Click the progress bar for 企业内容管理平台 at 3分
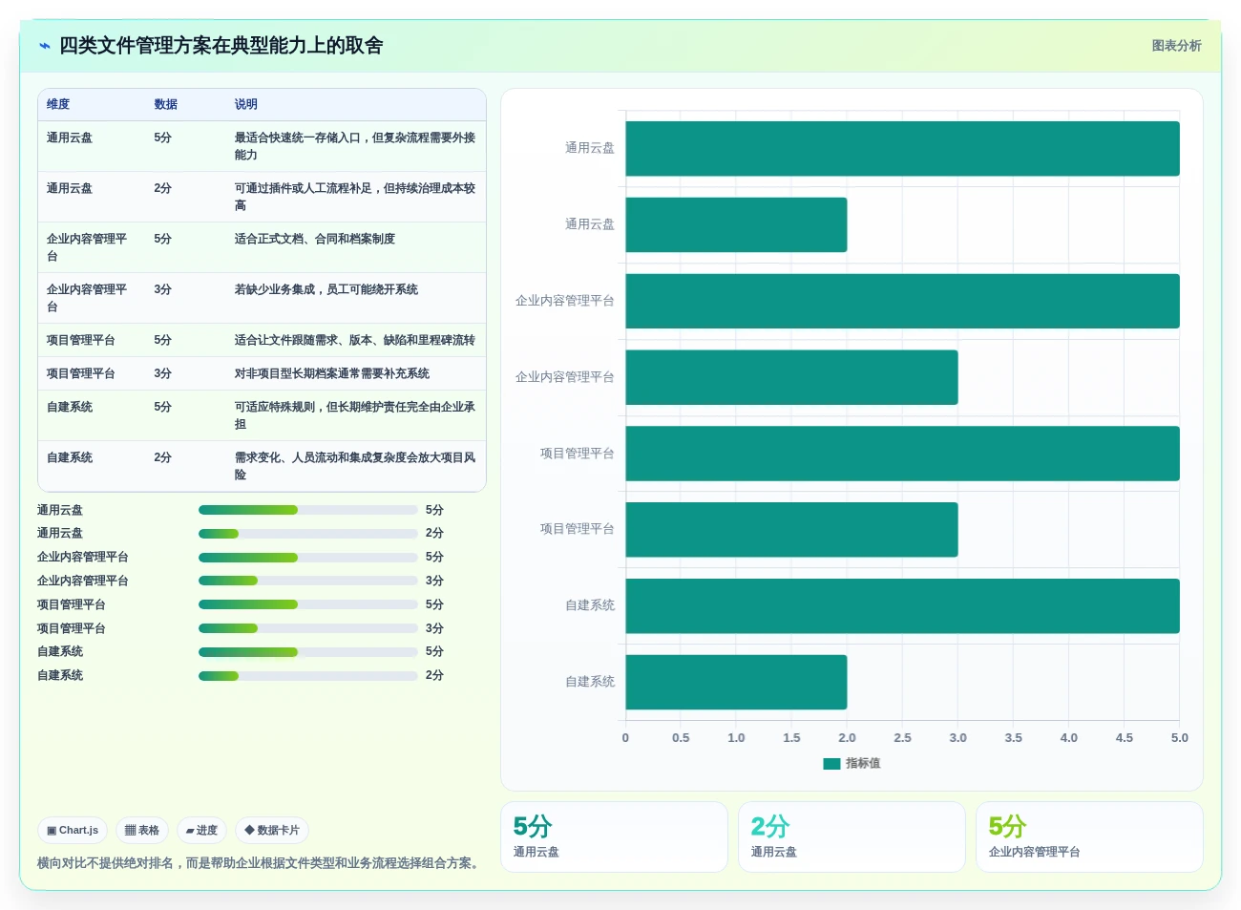 point(308,581)
